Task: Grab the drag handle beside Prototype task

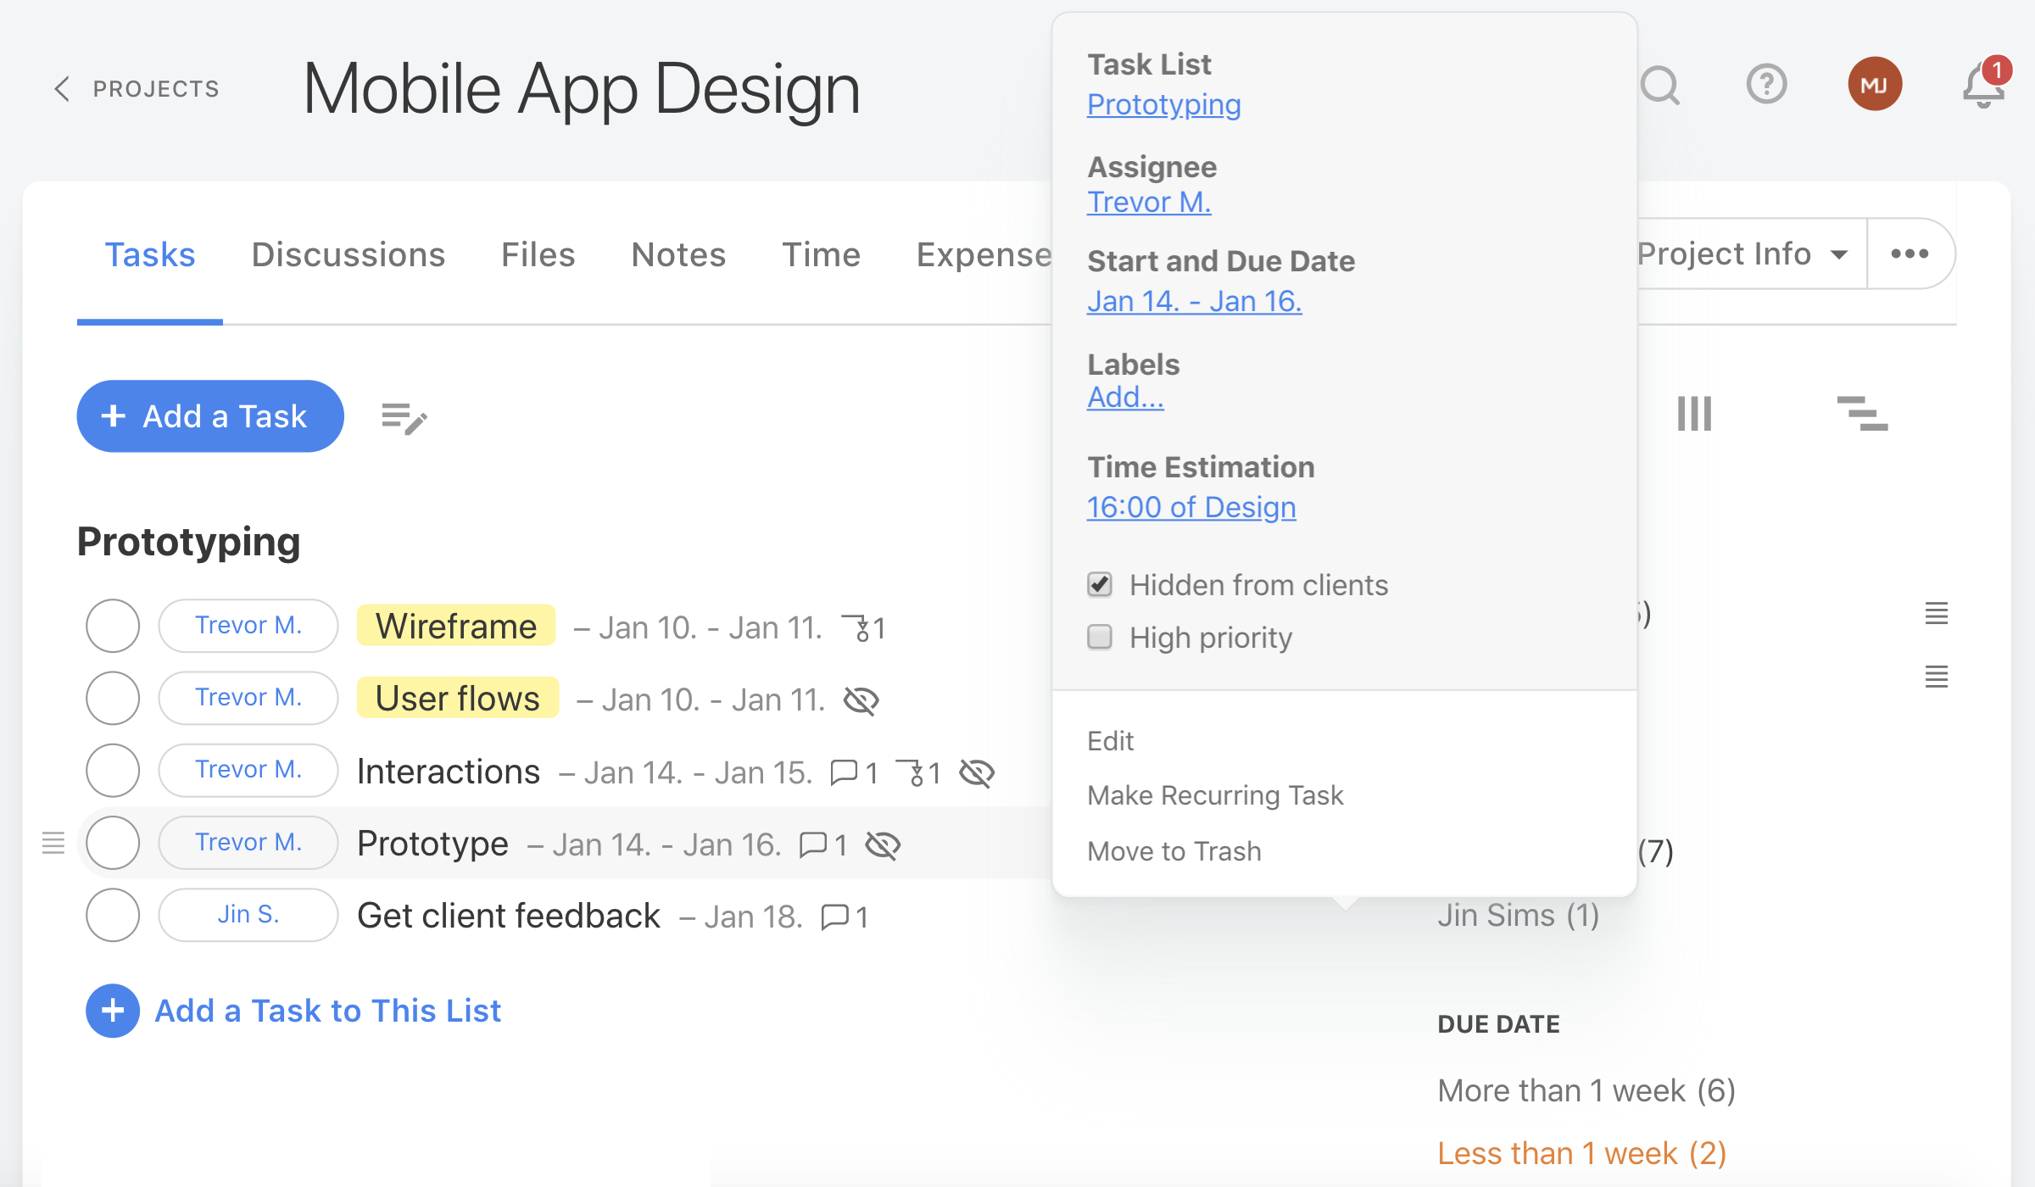Action: [x=53, y=843]
